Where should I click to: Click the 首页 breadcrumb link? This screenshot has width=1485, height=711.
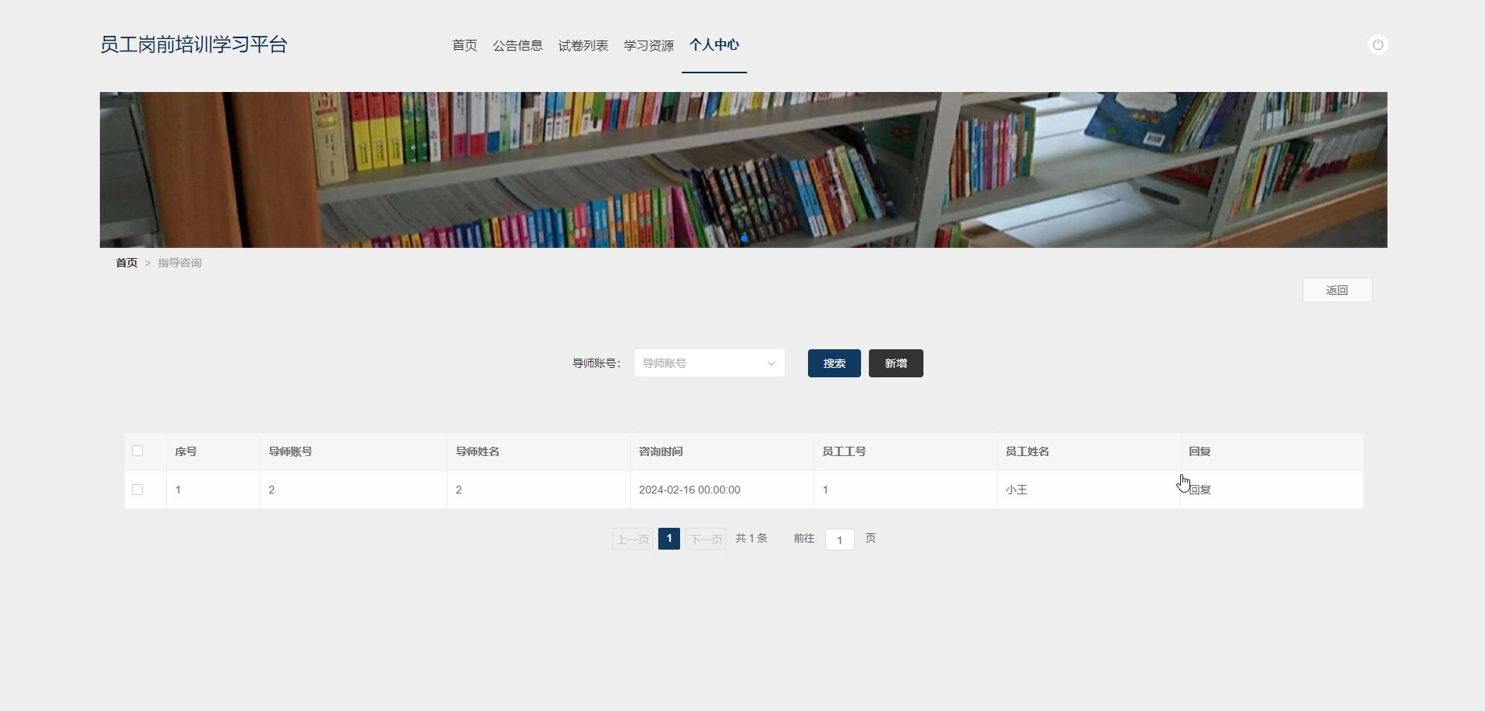pyautogui.click(x=126, y=263)
